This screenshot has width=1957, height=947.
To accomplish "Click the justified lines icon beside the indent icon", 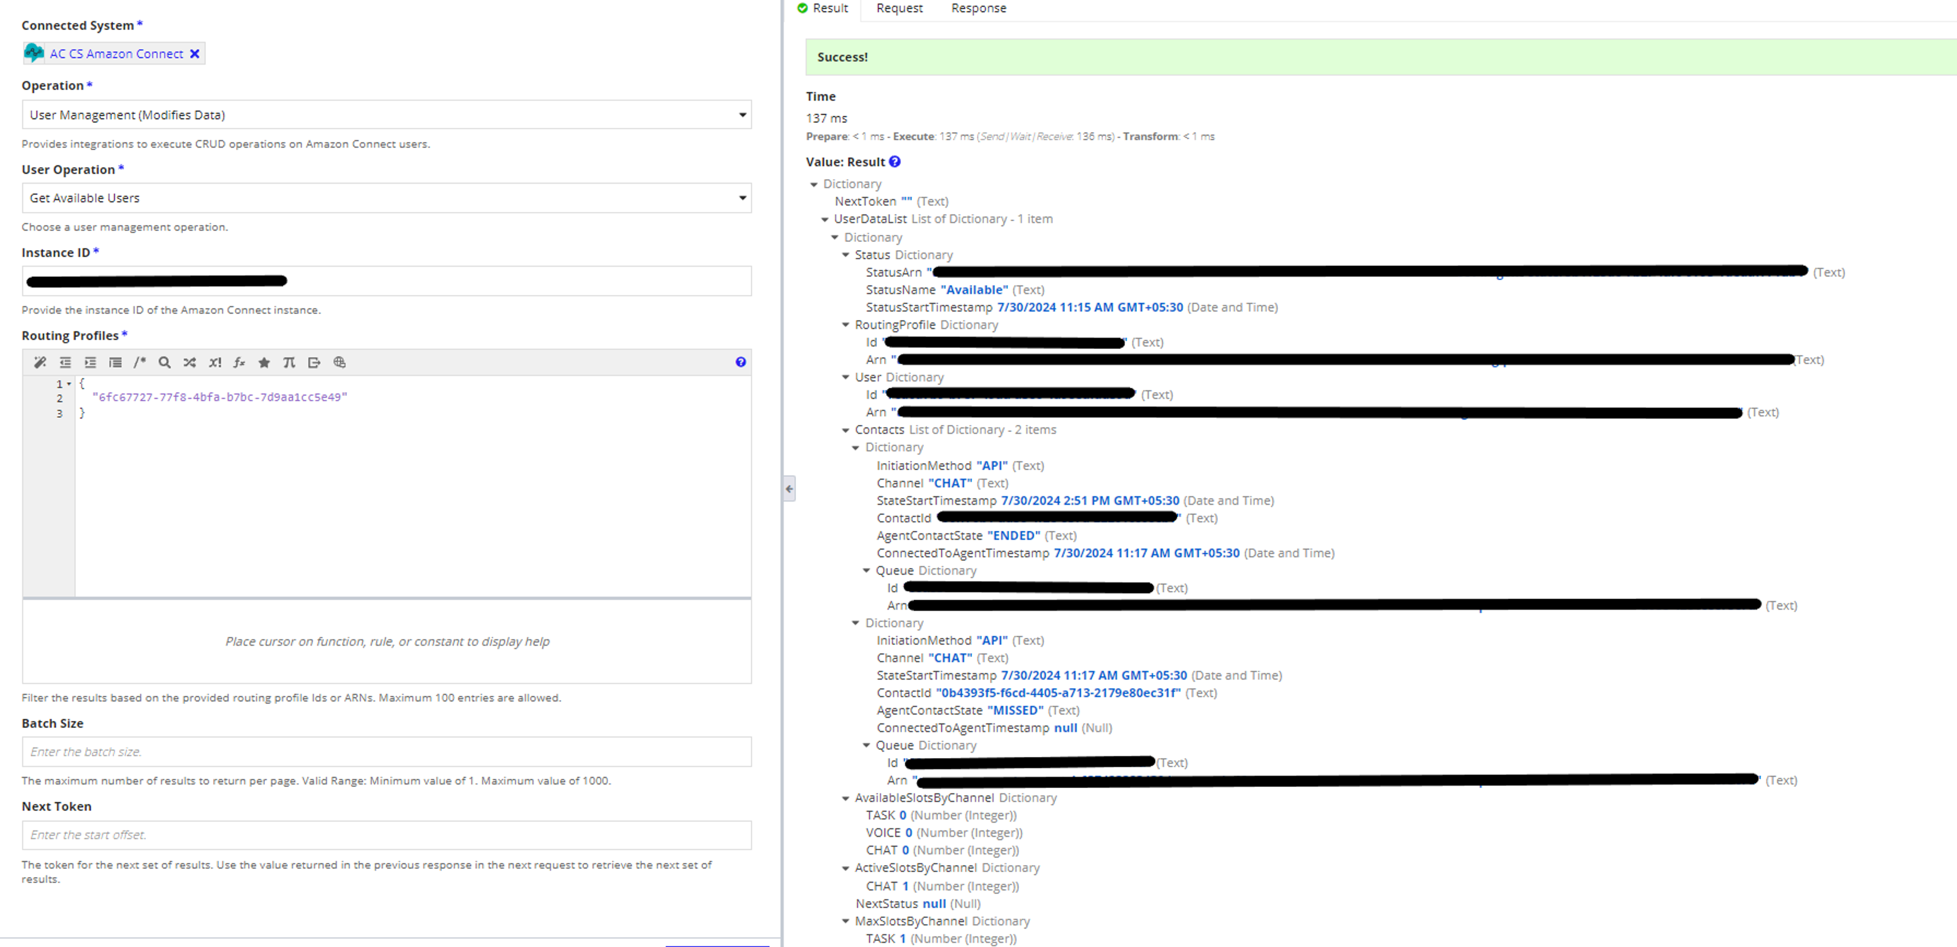I will tap(116, 362).
